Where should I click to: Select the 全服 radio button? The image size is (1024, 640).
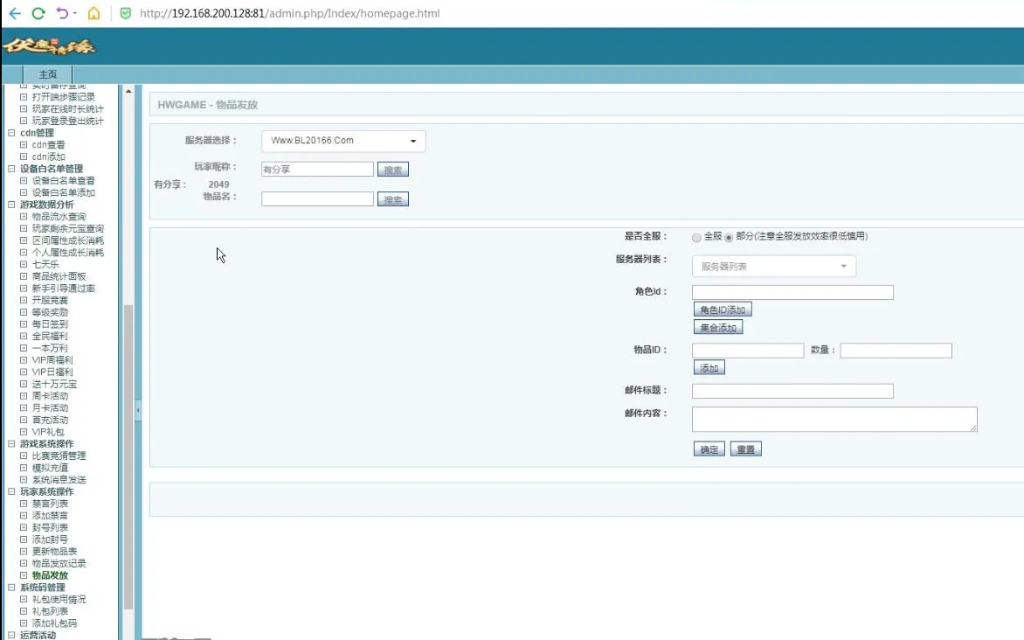696,237
